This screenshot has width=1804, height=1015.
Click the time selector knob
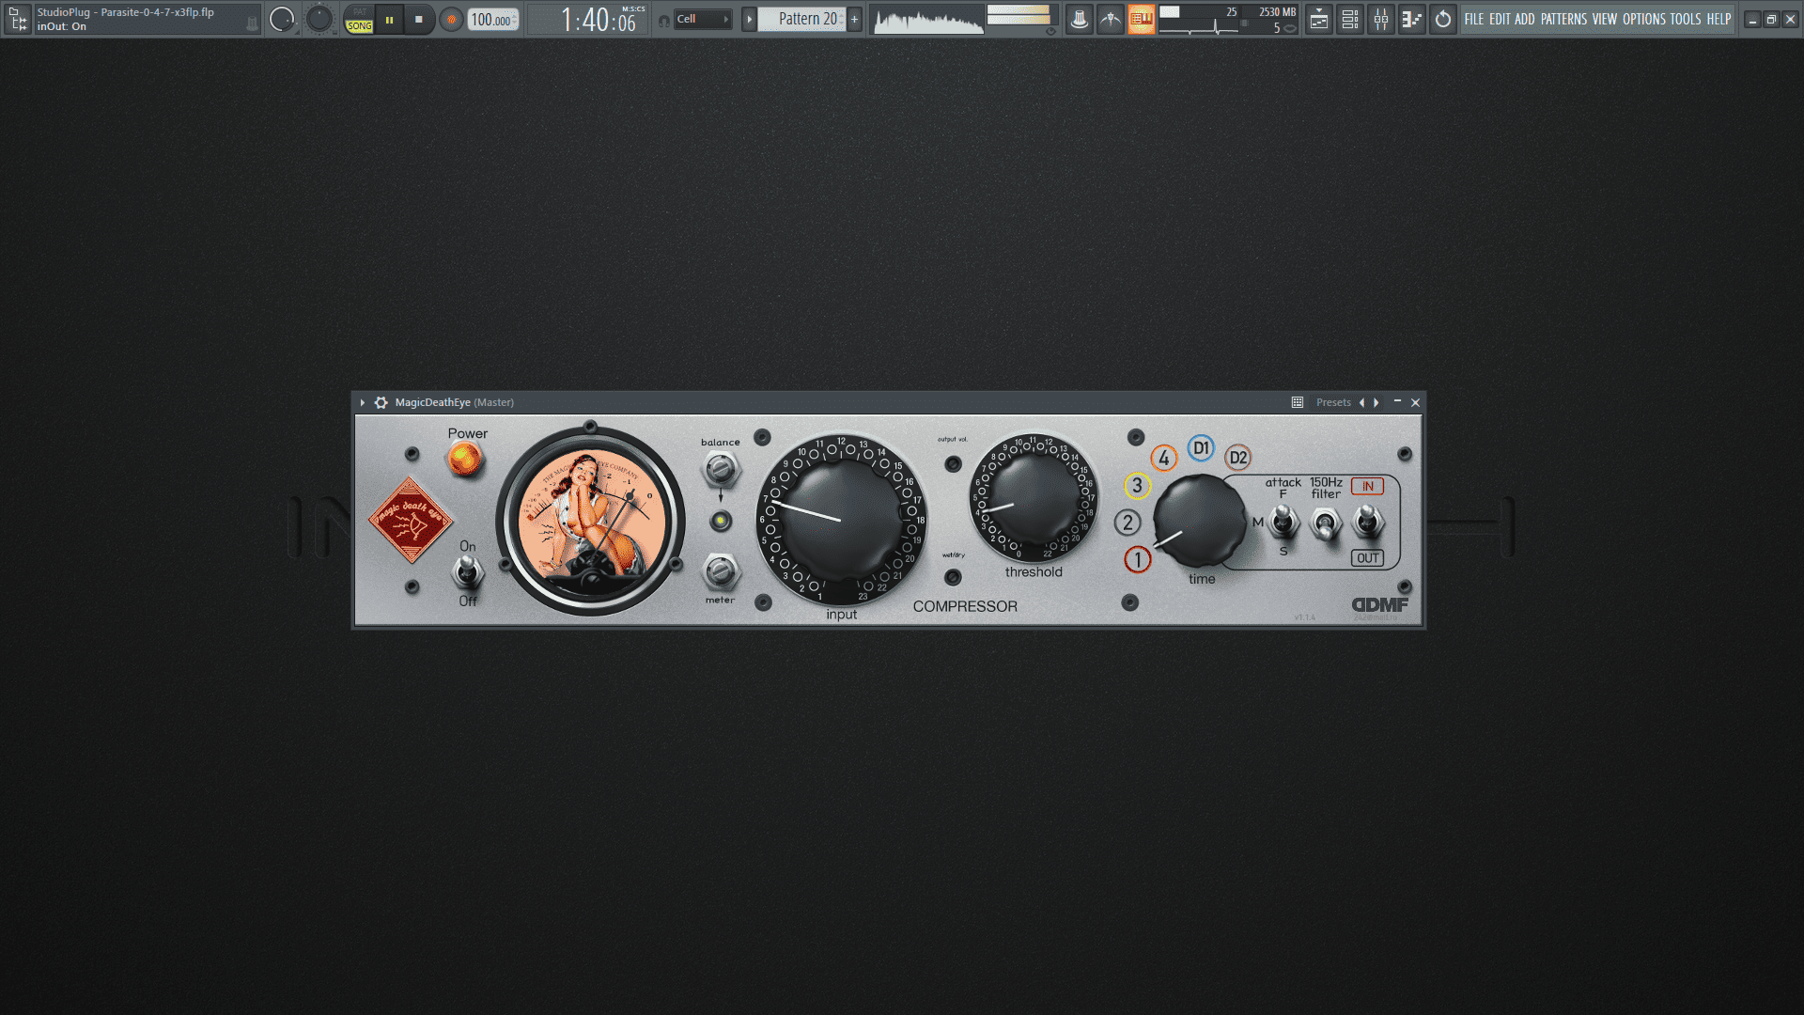(1200, 521)
